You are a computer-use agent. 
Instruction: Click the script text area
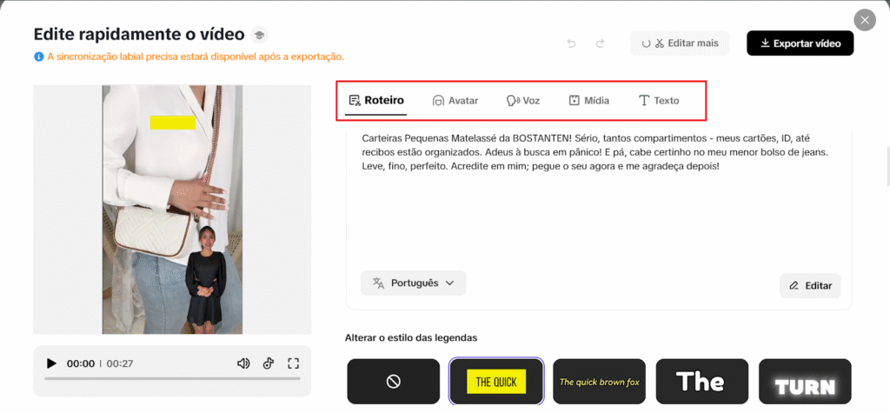pyautogui.click(x=598, y=200)
